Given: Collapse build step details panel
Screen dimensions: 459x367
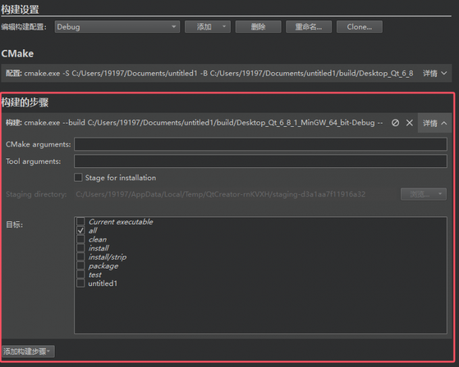Looking at the screenshot, I should (x=435, y=123).
